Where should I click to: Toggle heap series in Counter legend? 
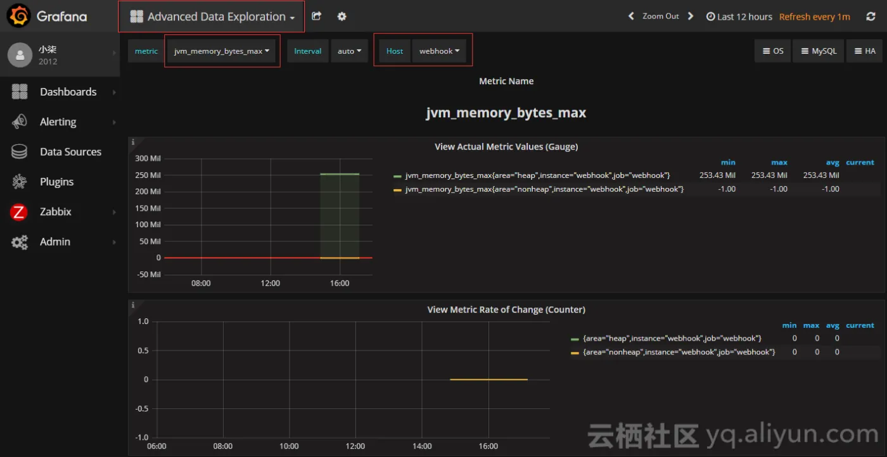(672, 339)
